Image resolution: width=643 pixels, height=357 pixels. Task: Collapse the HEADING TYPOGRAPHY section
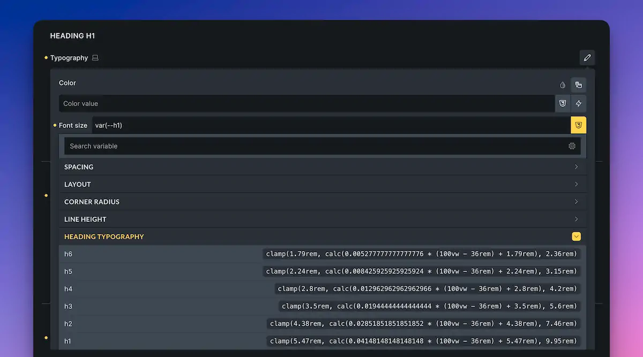[576, 236]
